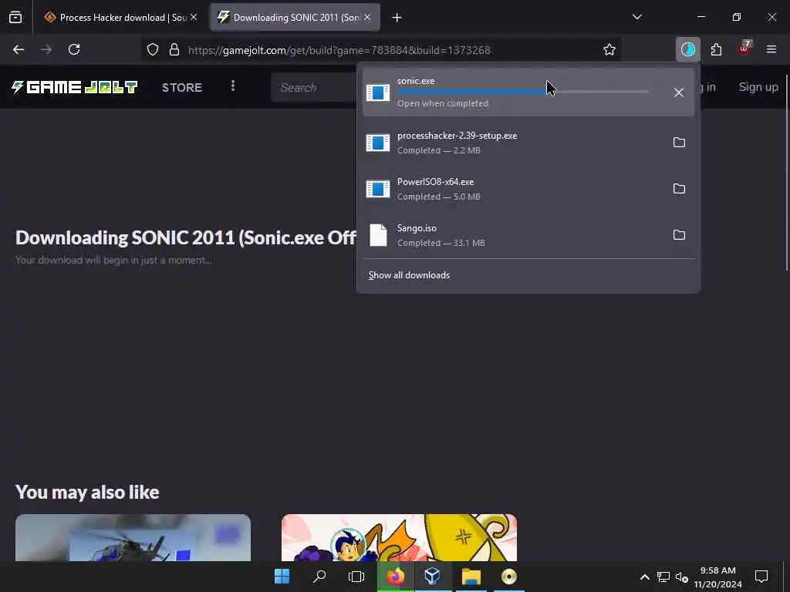Toggle the Downloads toolbar button

point(687,49)
